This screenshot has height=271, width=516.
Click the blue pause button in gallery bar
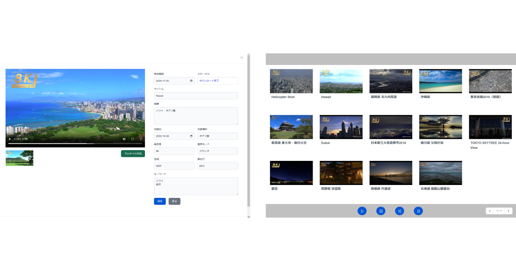(x=381, y=211)
